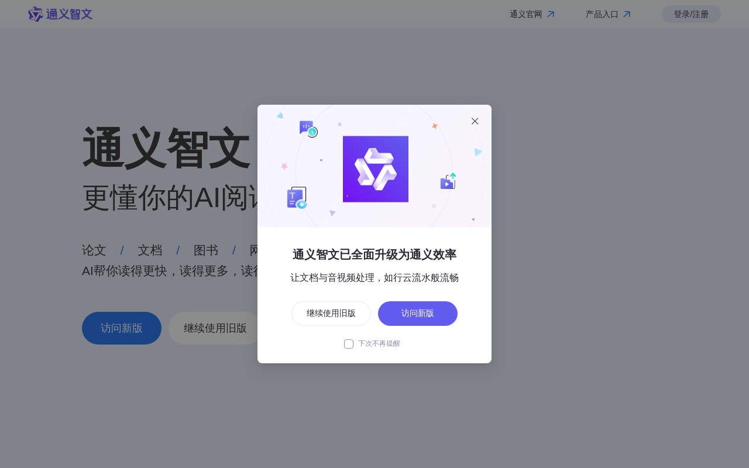The width and height of the screenshot is (749, 468).
Task: Select the 论文 category text
Action: (x=94, y=250)
